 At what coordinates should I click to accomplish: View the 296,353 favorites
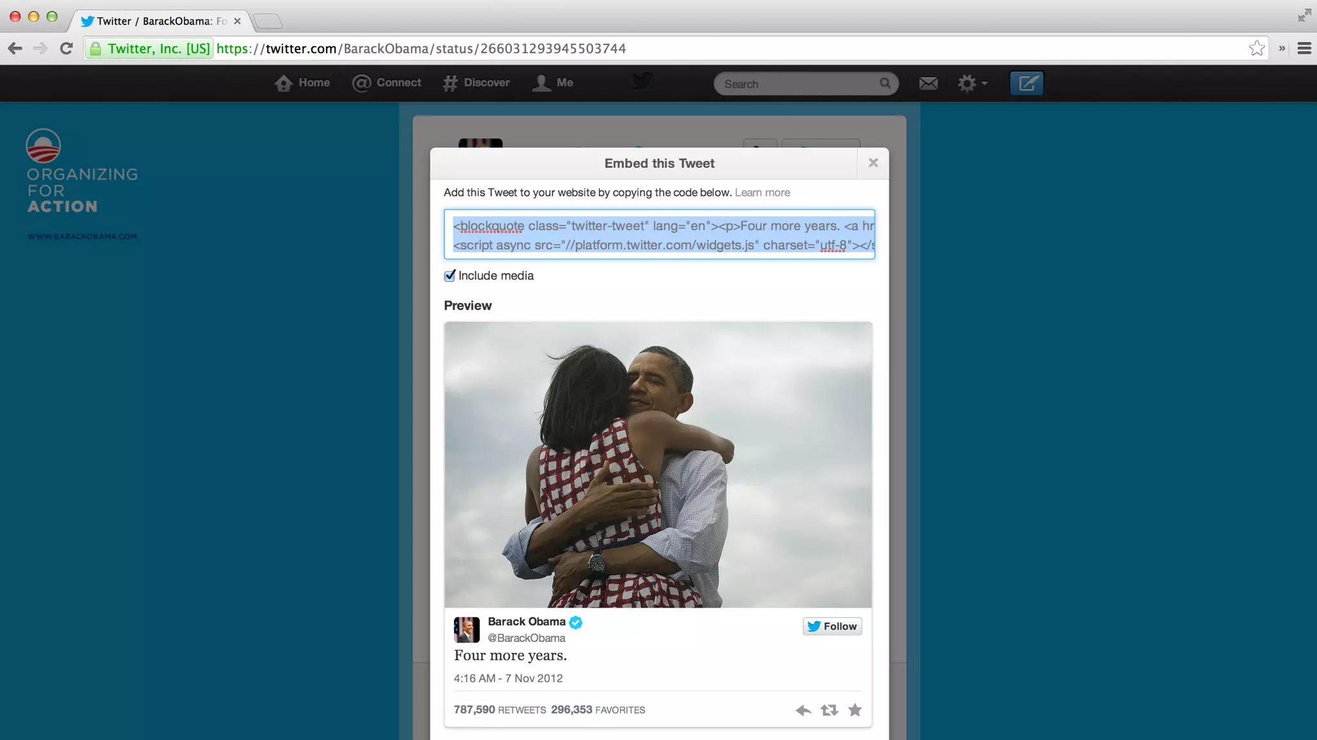(598, 710)
